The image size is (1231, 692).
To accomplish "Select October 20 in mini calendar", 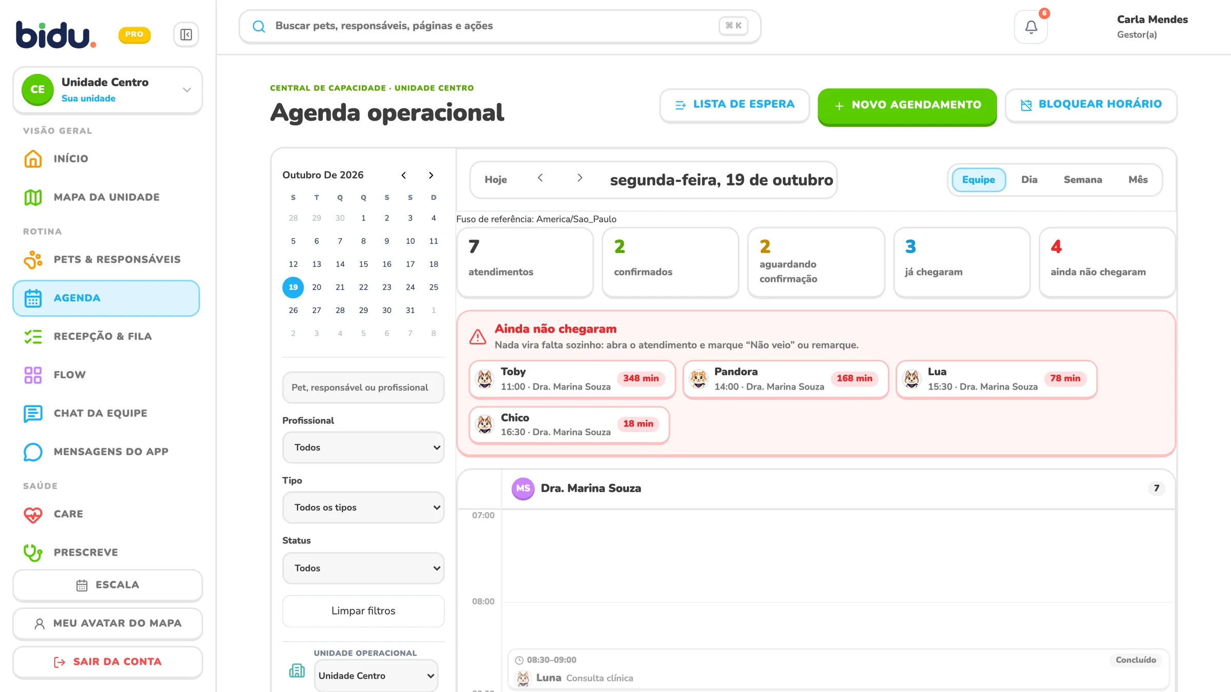I will click(316, 287).
